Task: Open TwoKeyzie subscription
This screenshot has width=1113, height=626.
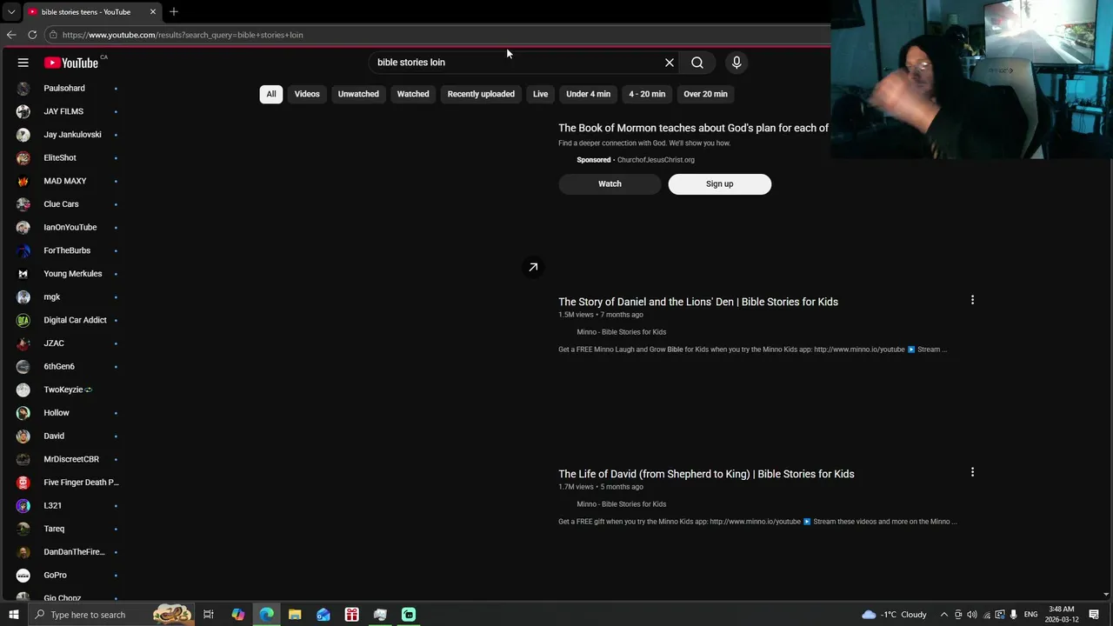Action: click(x=68, y=390)
